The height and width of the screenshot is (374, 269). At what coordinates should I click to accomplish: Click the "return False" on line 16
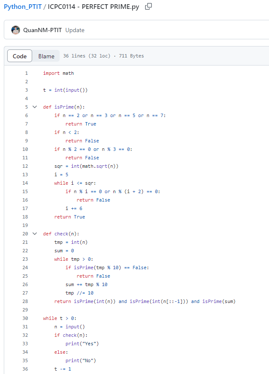pos(93,200)
